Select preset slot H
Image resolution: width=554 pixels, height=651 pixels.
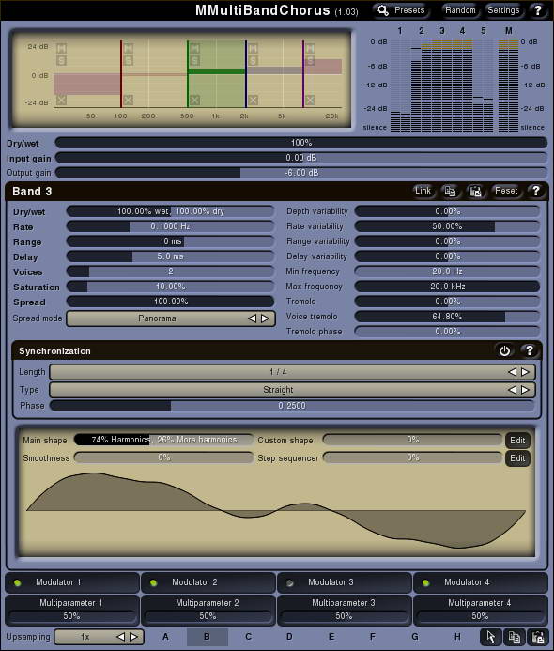pos(457,637)
